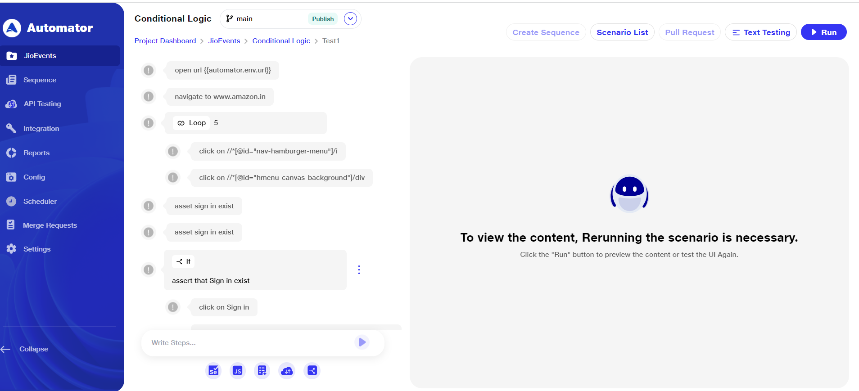Click the conditional branch icon below input
The image size is (859, 391).
coord(312,371)
